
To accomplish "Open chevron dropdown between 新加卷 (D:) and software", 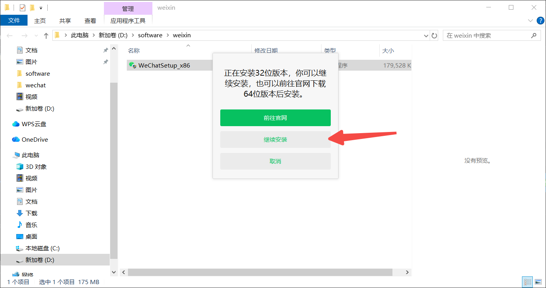I will pyautogui.click(x=133, y=35).
